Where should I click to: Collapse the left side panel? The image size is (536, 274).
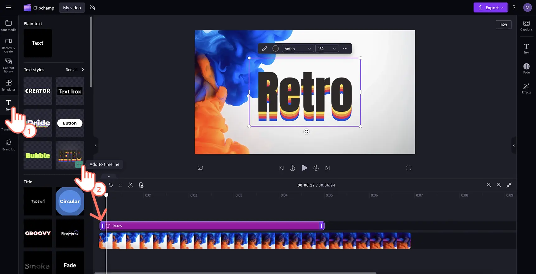[96, 145]
